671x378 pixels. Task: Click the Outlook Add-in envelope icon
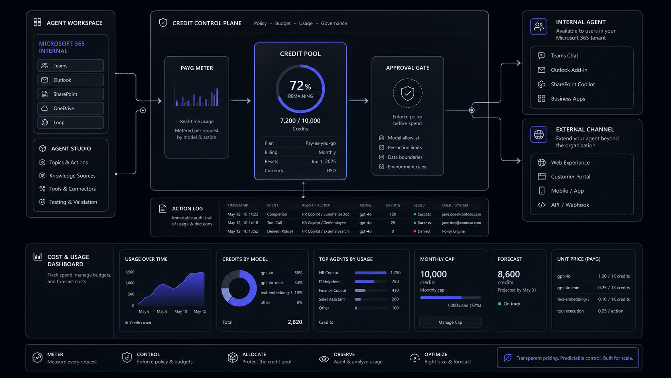(x=541, y=70)
